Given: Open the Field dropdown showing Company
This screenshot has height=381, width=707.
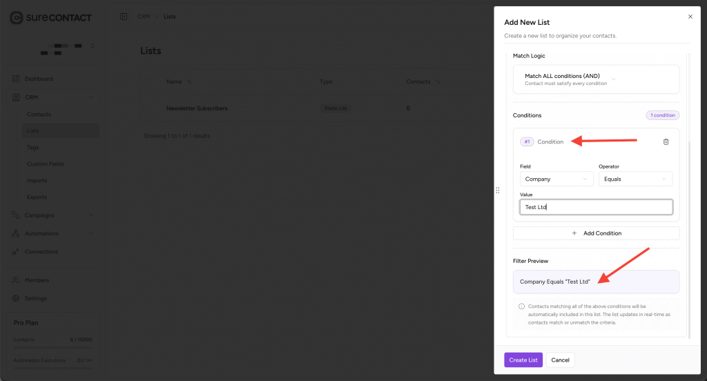Looking at the screenshot, I should tap(556, 179).
